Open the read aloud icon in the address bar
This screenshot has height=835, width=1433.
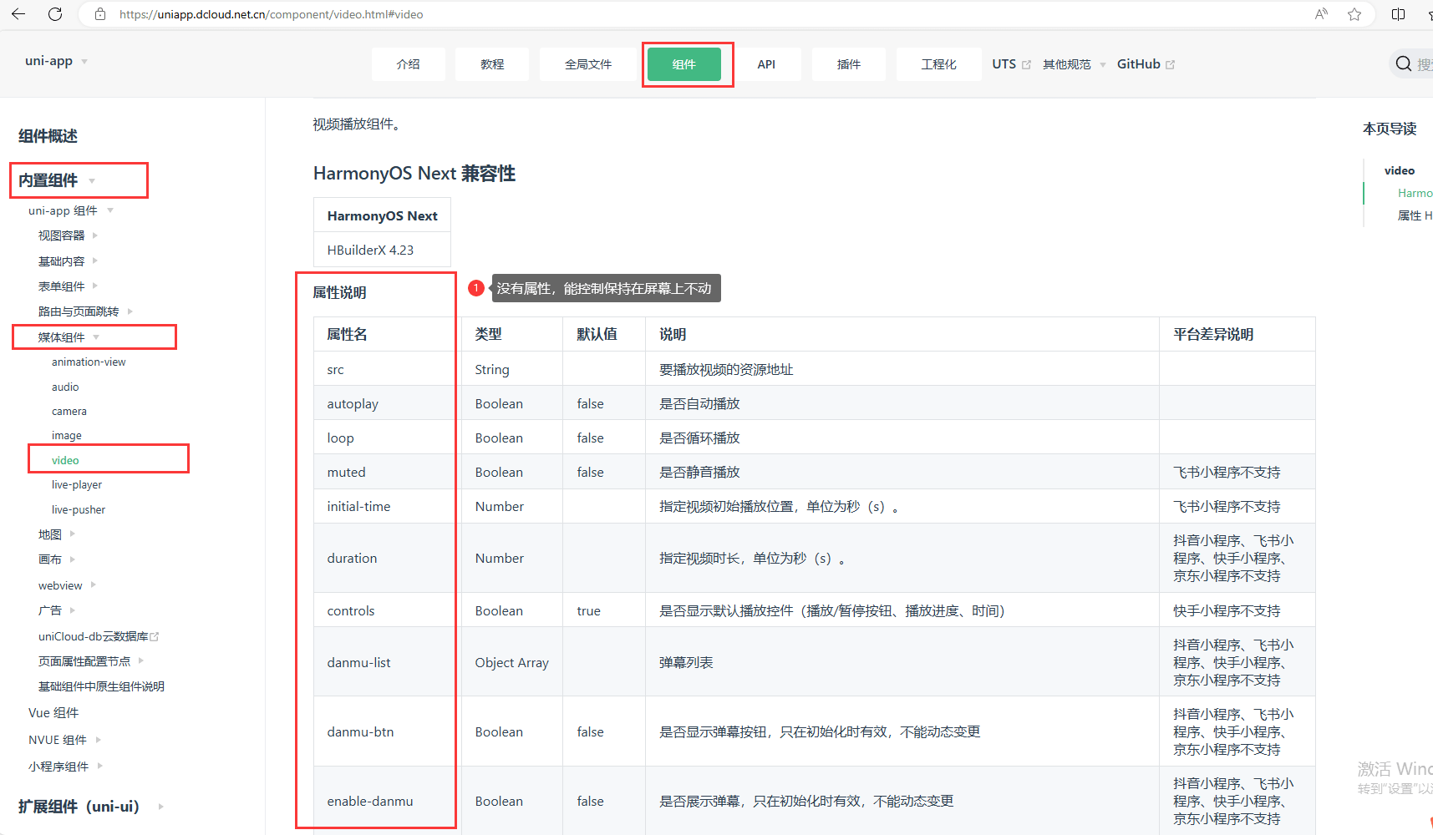(1321, 14)
